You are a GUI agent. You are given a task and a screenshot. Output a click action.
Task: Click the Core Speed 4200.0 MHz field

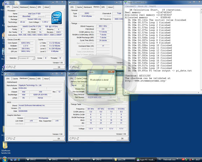tap(26, 43)
